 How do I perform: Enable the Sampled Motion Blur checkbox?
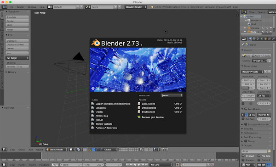(x=246, y=124)
